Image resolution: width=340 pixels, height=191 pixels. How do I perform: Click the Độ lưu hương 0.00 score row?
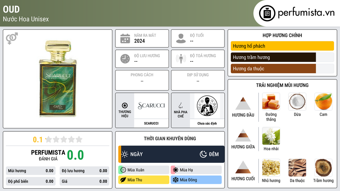click(x=84, y=171)
